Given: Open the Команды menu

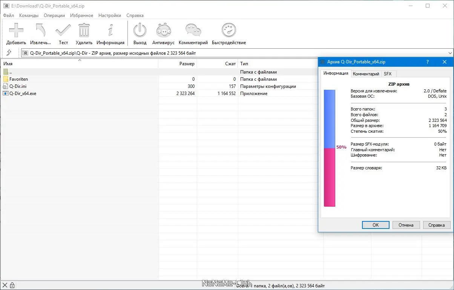Looking at the screenshot, I should coord(29,15).
